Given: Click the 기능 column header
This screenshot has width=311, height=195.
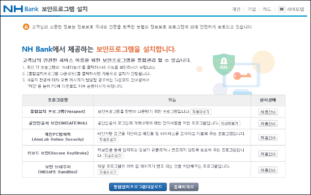Looking at the screenshot, I should 172,100.
